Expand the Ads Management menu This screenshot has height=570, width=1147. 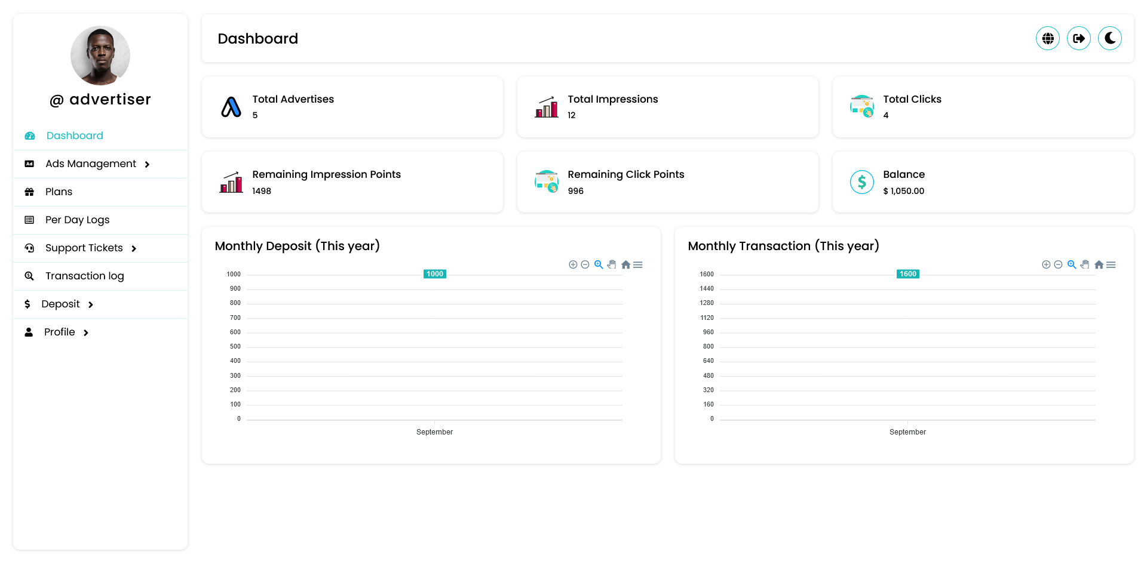147,164
